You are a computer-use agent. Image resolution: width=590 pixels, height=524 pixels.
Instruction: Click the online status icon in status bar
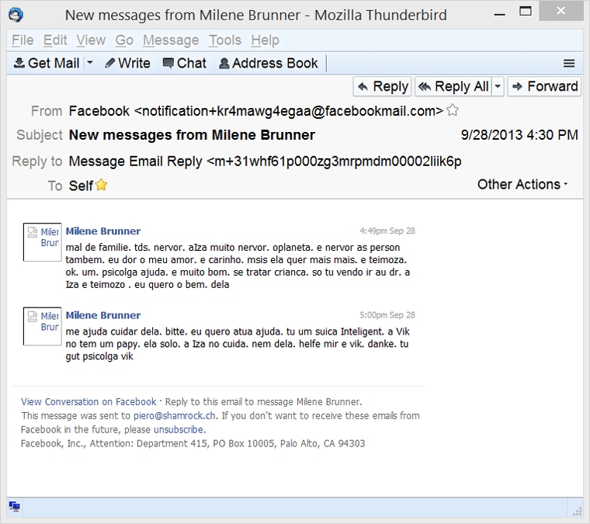click(14, 507)
